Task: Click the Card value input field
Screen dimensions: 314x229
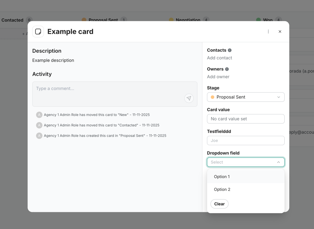Action: point(246,119)
